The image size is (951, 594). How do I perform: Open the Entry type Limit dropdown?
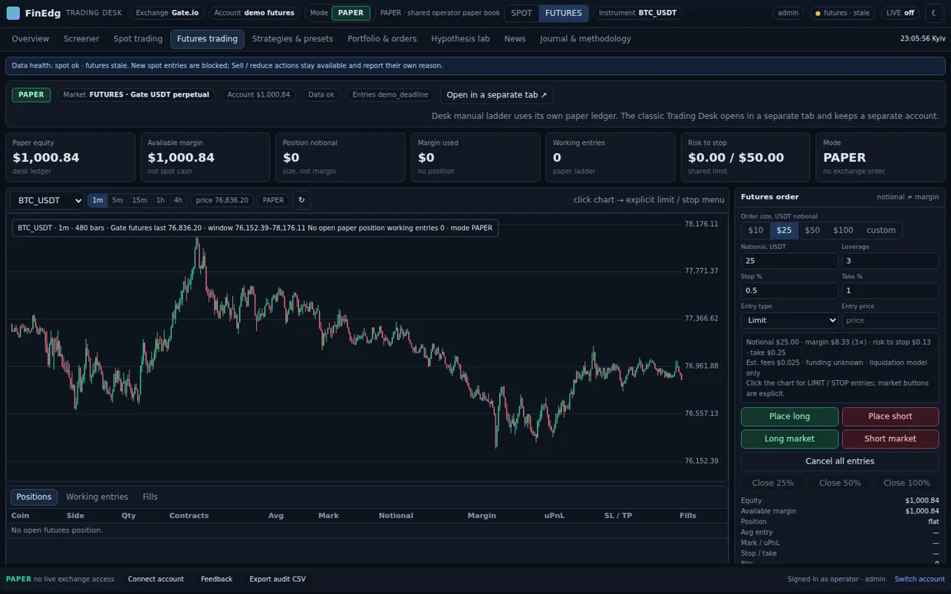[789, 320]
